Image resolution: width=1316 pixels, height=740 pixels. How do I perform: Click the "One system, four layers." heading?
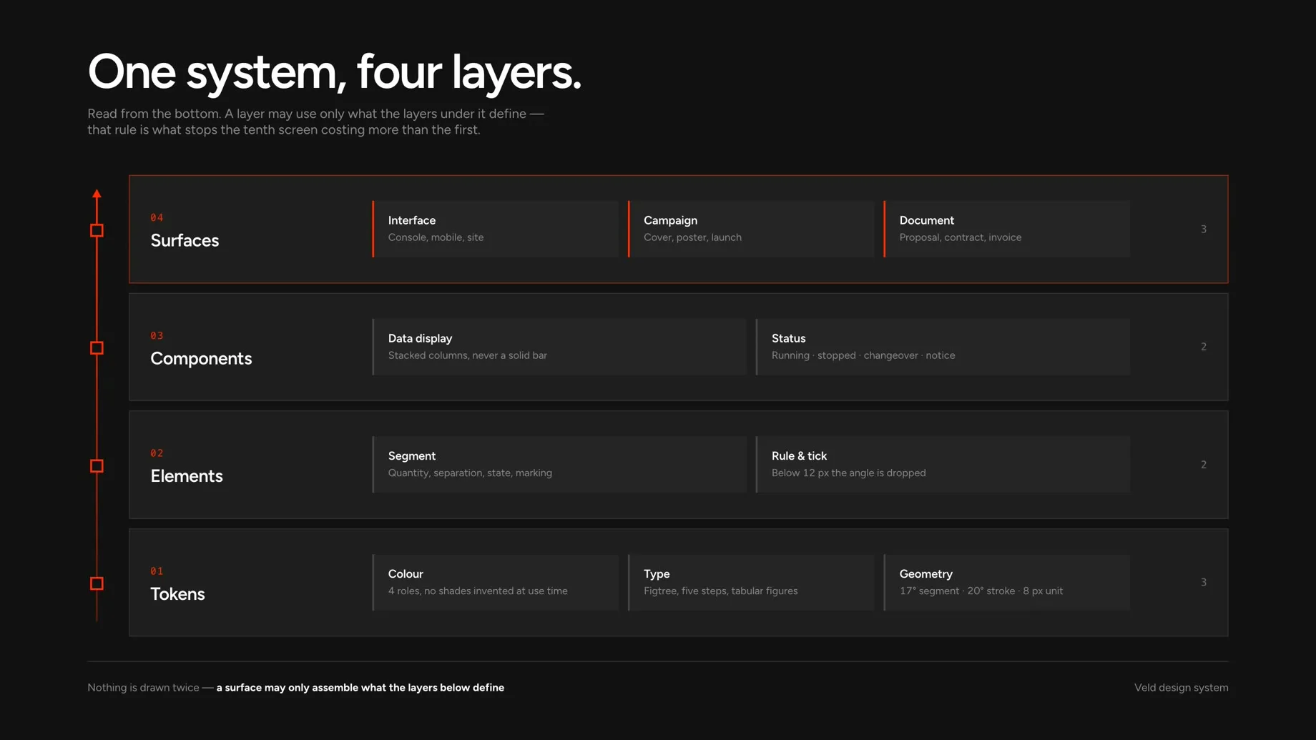(x=335, y=72)
